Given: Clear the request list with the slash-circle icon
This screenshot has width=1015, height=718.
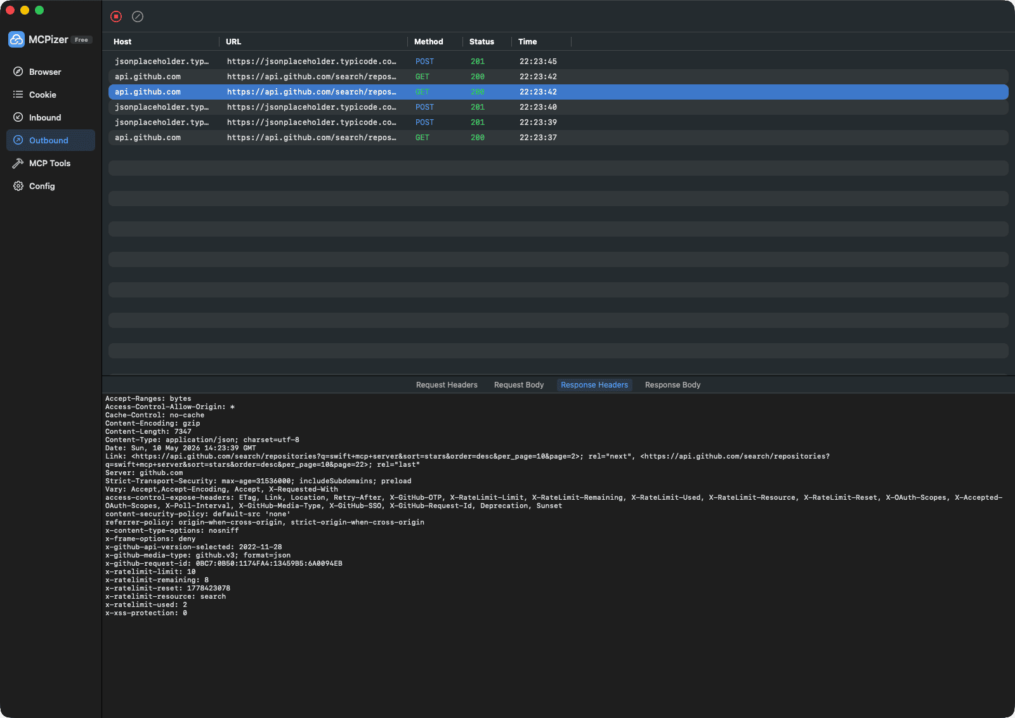Looking at the screenshot, I should pyautogui.click(x=138, y=16).
